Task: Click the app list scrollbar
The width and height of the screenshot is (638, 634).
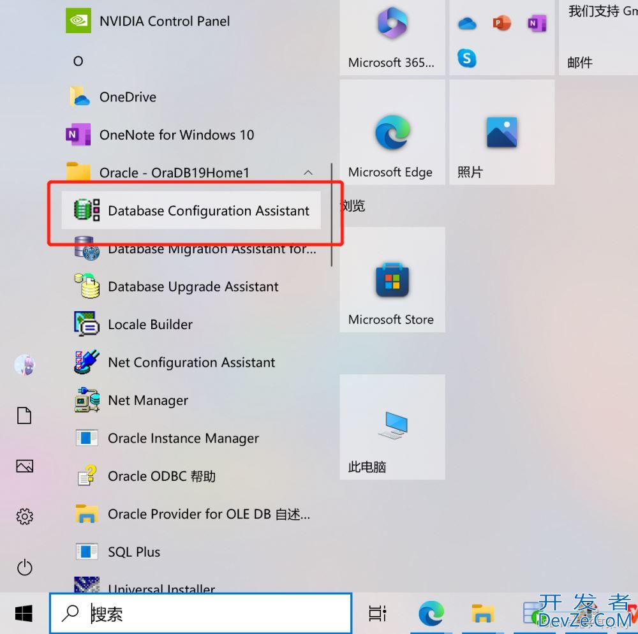Action: coord(332,215)
